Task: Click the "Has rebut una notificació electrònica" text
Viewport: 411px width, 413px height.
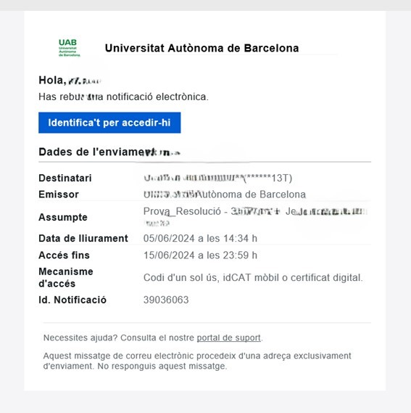Action: pyautogui.click(x=123, y=97)
